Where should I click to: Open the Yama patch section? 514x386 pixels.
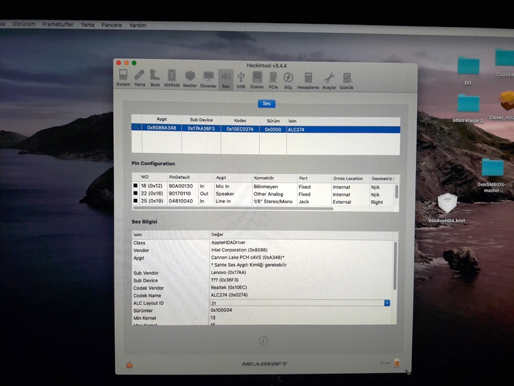click(139, 78)
